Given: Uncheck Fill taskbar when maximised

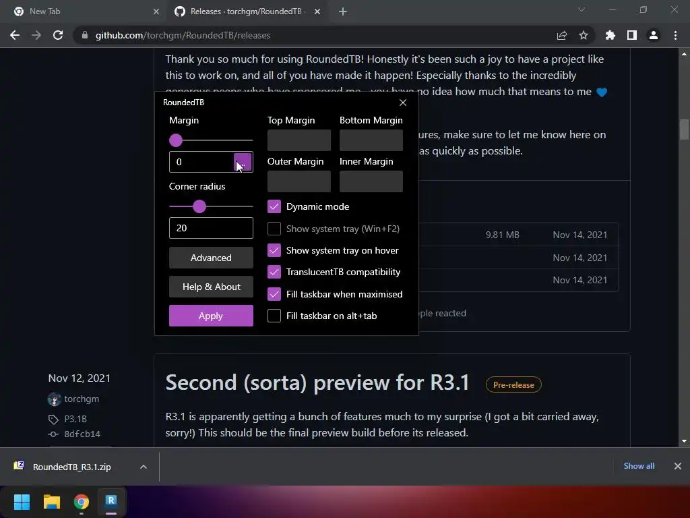Looking at the screenshot, I should 274,294.
